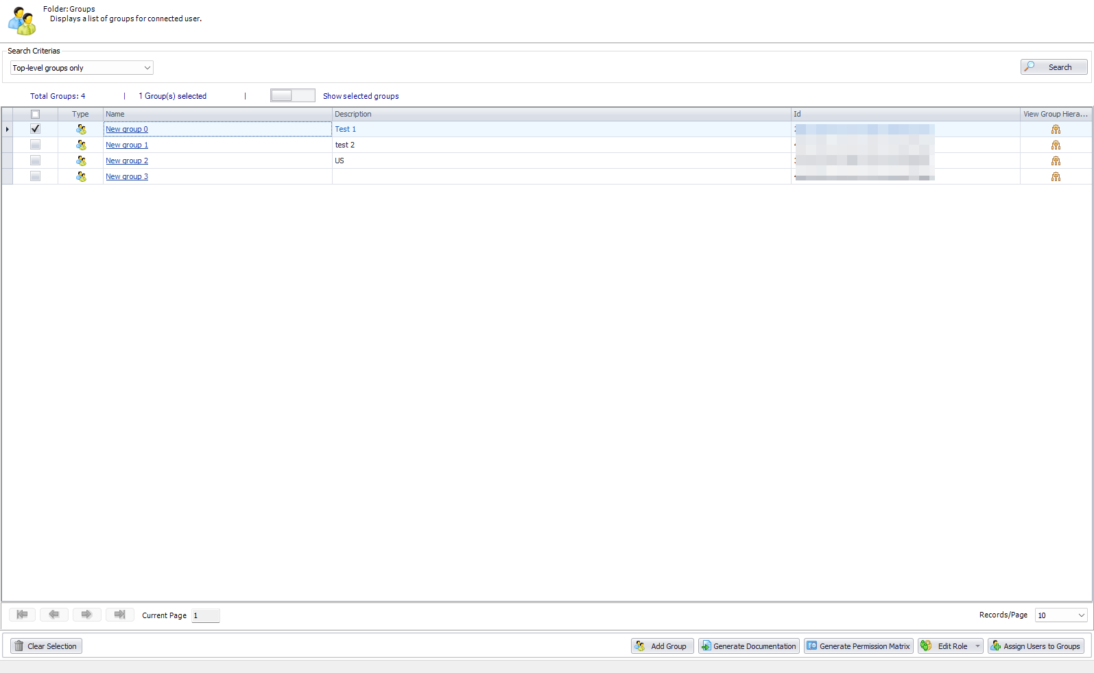This screenshot has width=1094, height=673.
Task: Open the New group 3 link
Action: [127, 176]
